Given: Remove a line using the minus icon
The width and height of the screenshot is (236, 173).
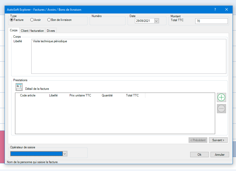Looking at the screenshot, I should (x=221, y=109).
